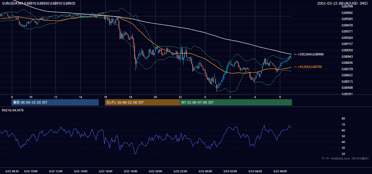Click RSI scale value 20 on right axis

343,154
